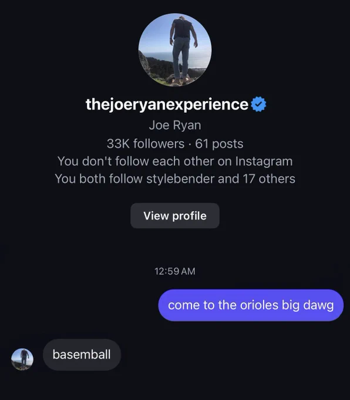Tap the word "followers" under Joe Ryan
The width and height of the screenshot is (350, 400).
point(159,144)
